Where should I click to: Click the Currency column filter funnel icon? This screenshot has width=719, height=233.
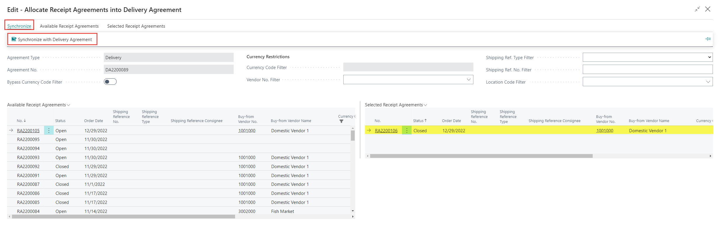(341, 121)
